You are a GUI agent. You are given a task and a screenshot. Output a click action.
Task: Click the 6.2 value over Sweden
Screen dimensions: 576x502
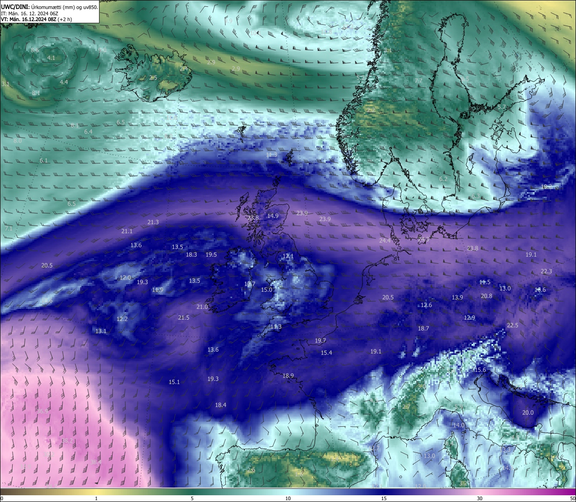[443, 179]
